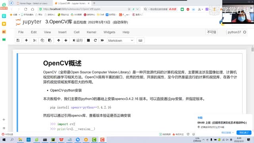Open the Windows notification center icon
This screenshot has height=143, width=254.
249,139
